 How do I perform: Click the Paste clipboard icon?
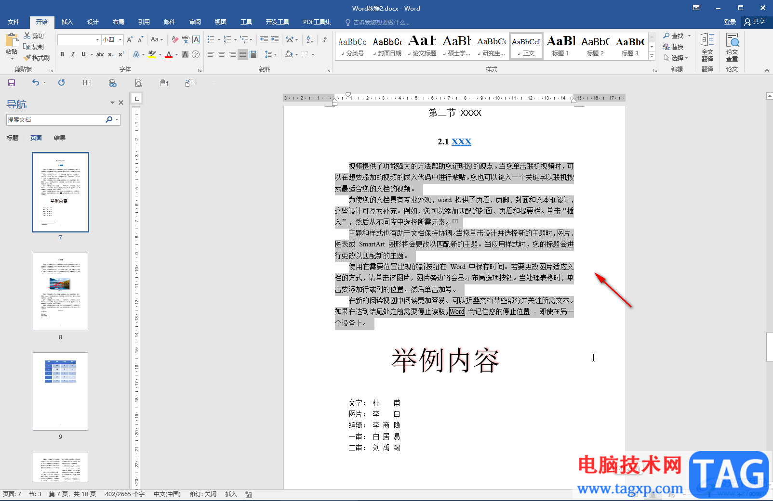tap(12, 40)
